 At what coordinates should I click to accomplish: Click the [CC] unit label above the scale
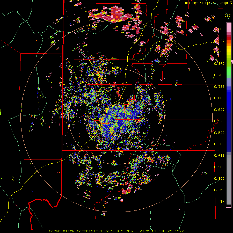(221, 18)
